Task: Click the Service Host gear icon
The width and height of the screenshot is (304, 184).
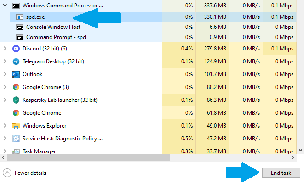Action: click(16, 139)
